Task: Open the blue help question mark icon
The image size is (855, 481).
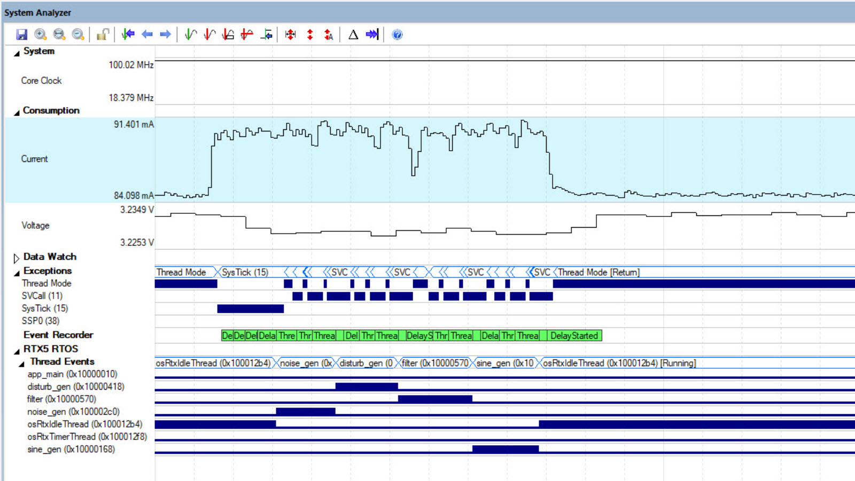Action: pos(397,35)
